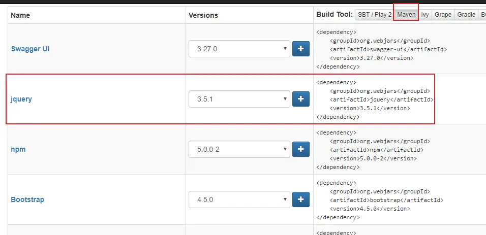Select the SBT / Play 2 build tool
Viewport: 486px width, 235px height.
click(375, 15)
